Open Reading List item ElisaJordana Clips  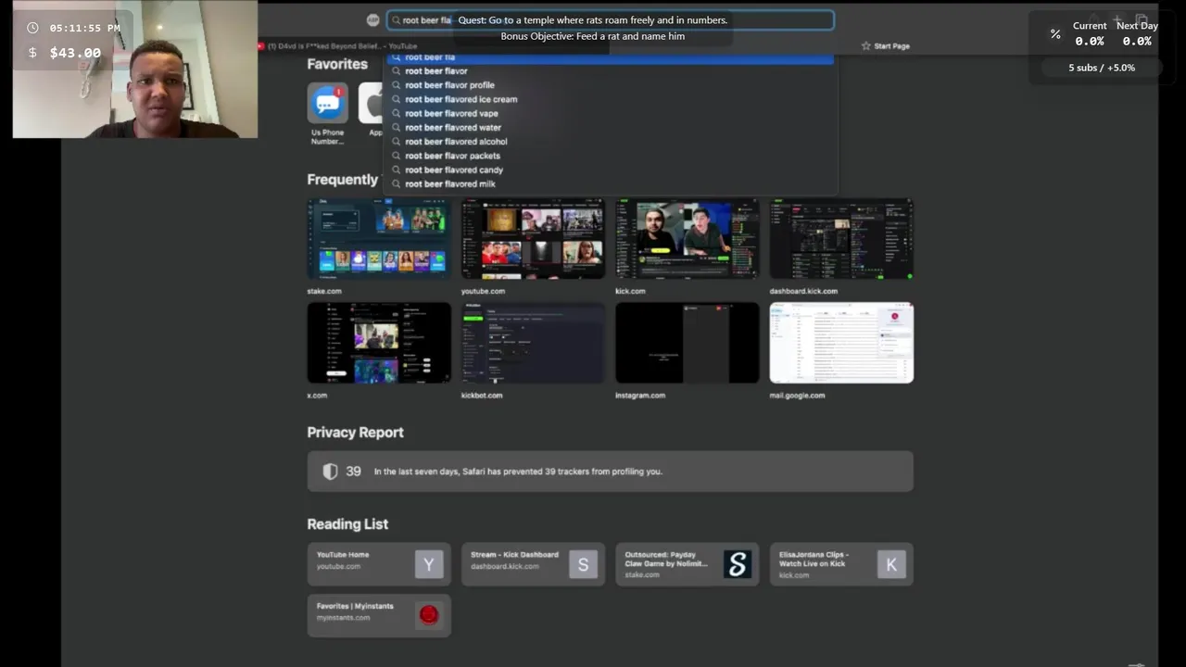pos(841,563)
